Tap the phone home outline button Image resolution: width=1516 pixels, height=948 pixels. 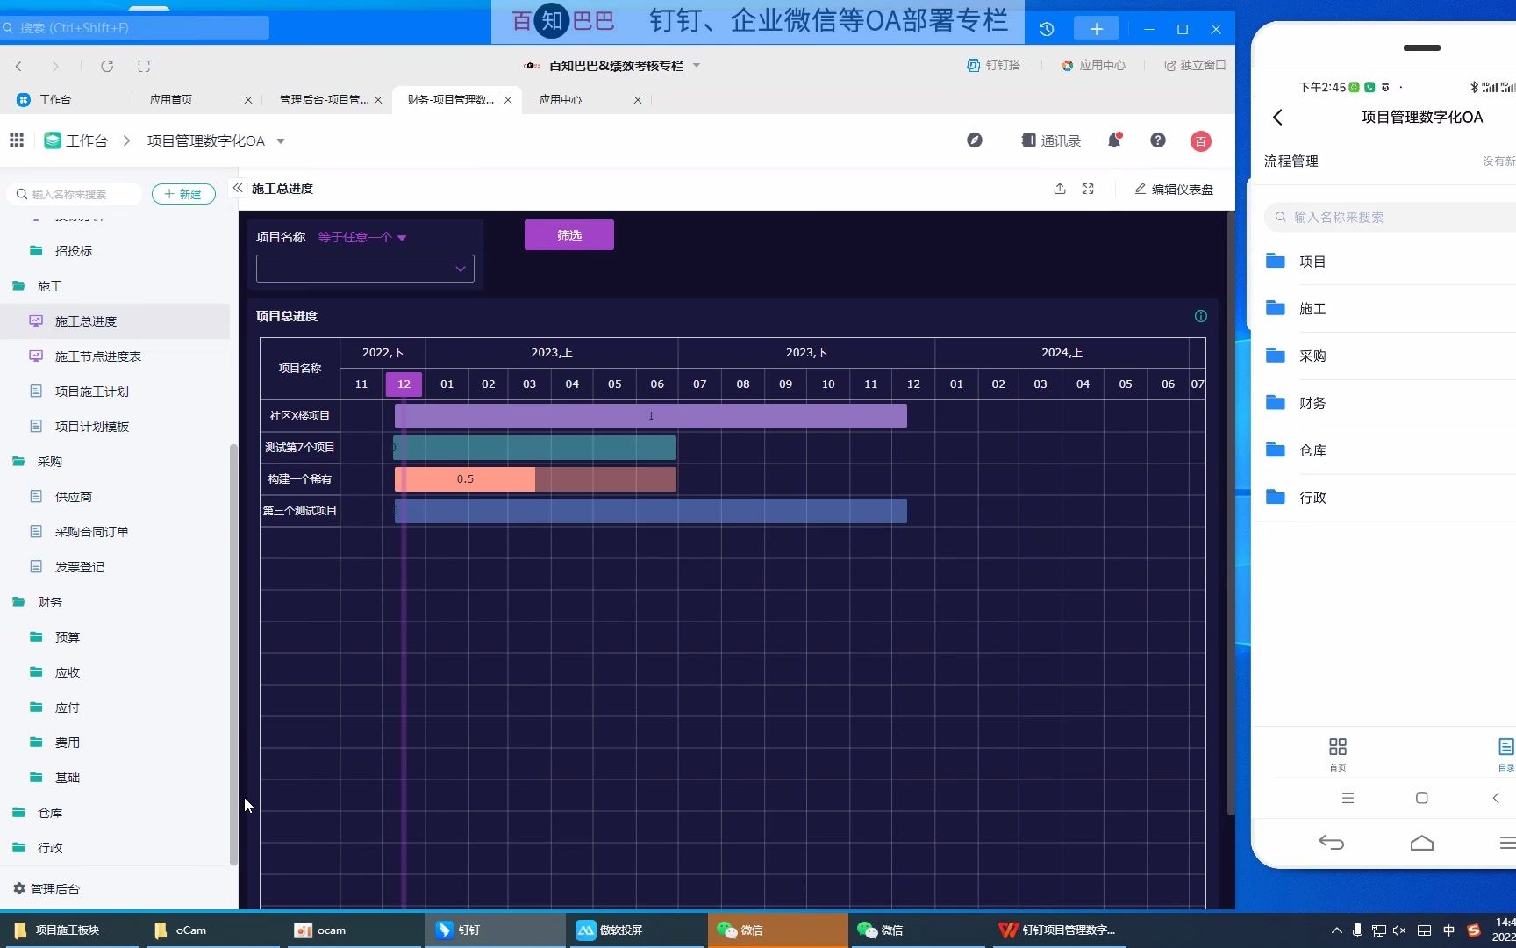pos(1422,843)
